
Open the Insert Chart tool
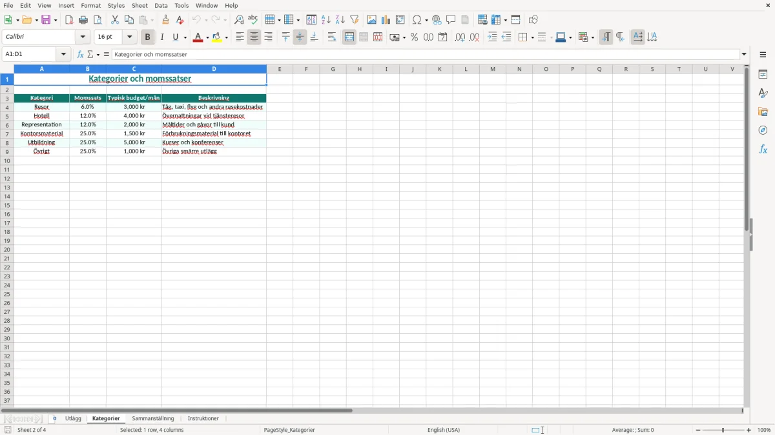point(386,20)
